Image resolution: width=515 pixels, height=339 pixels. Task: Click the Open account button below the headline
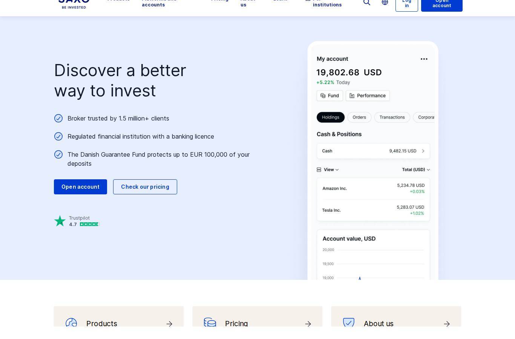tap(80, 187)
